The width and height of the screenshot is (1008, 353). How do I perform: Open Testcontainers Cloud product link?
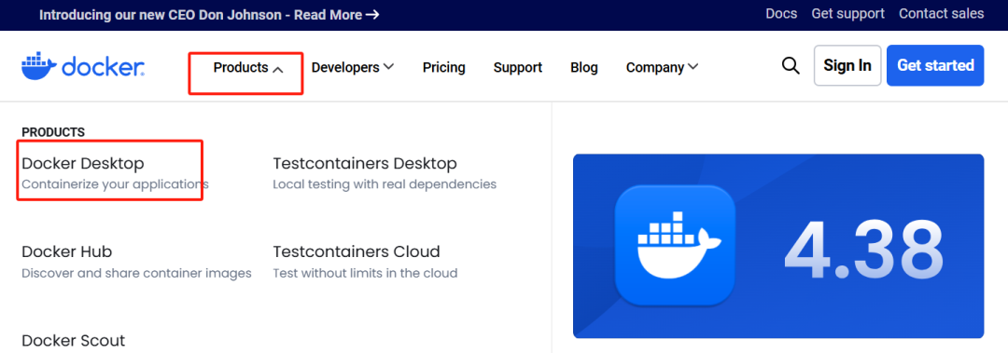point(357,251)
